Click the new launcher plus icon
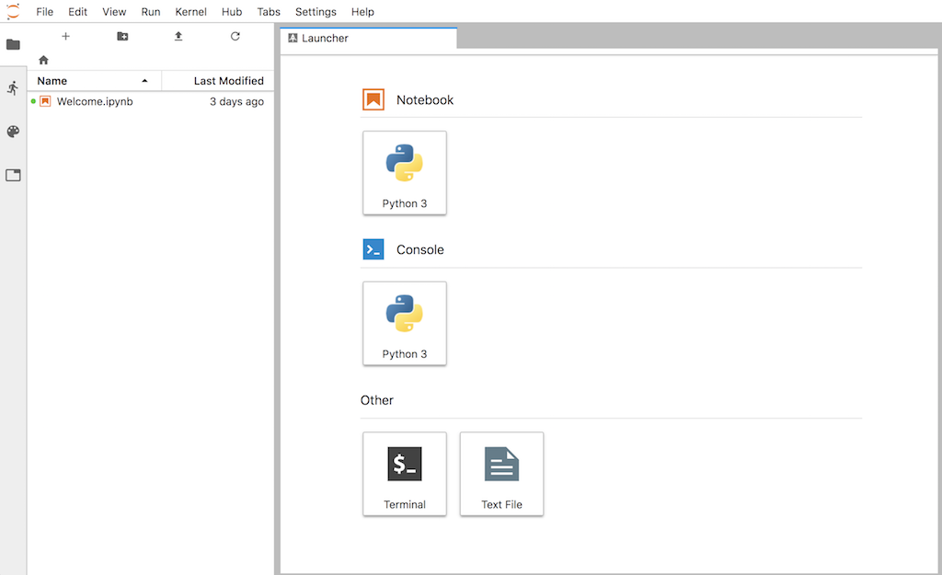Viewport: 942px width, 575px height. coord(65,36)
